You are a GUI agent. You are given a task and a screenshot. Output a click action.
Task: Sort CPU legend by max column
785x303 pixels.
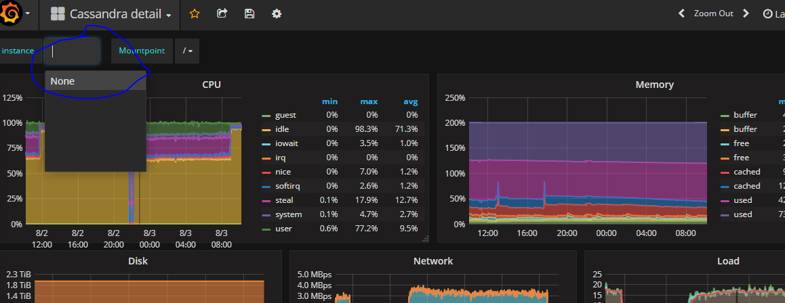pos(369,102)
